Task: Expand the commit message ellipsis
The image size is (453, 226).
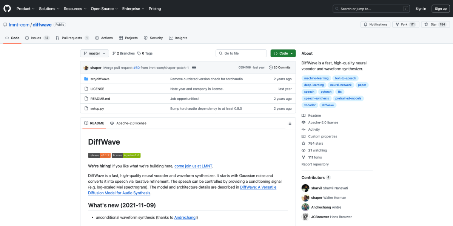Action: pyautogui.click(x=194, y=67)
